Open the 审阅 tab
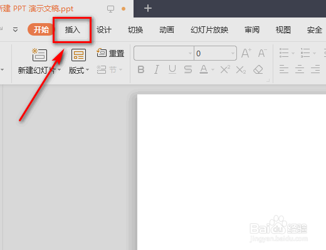Image resolution: width=326 pixels, height=250 pixels. click(x=252, y=30)
